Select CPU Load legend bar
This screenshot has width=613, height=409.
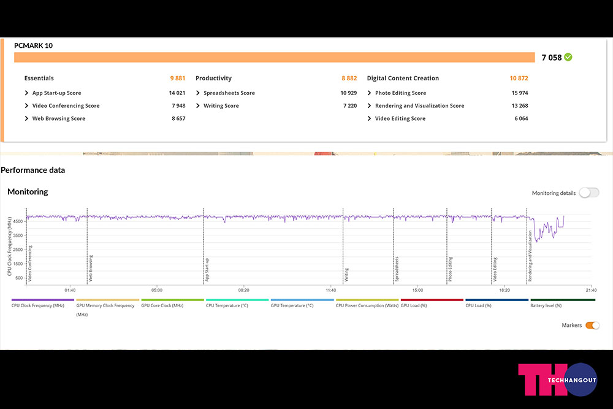pos(497,300)
